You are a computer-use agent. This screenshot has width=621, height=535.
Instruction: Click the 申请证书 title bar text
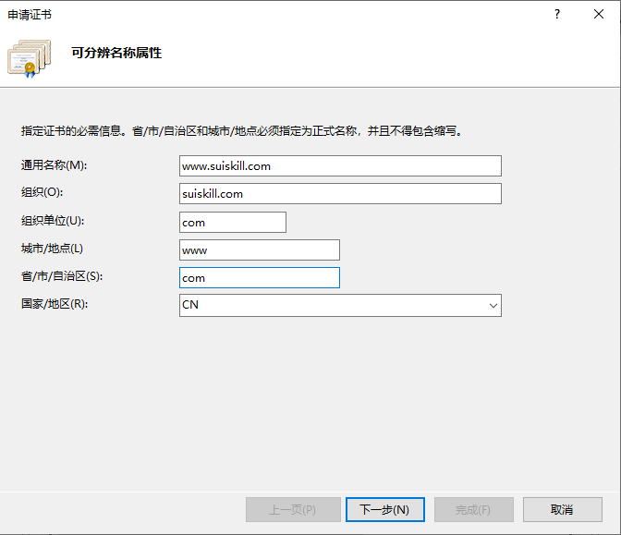click(x=30, y=15)
